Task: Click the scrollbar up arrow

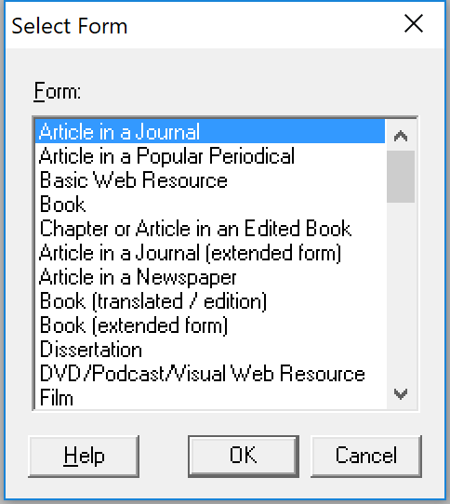Action: click(x=401, y=136)
